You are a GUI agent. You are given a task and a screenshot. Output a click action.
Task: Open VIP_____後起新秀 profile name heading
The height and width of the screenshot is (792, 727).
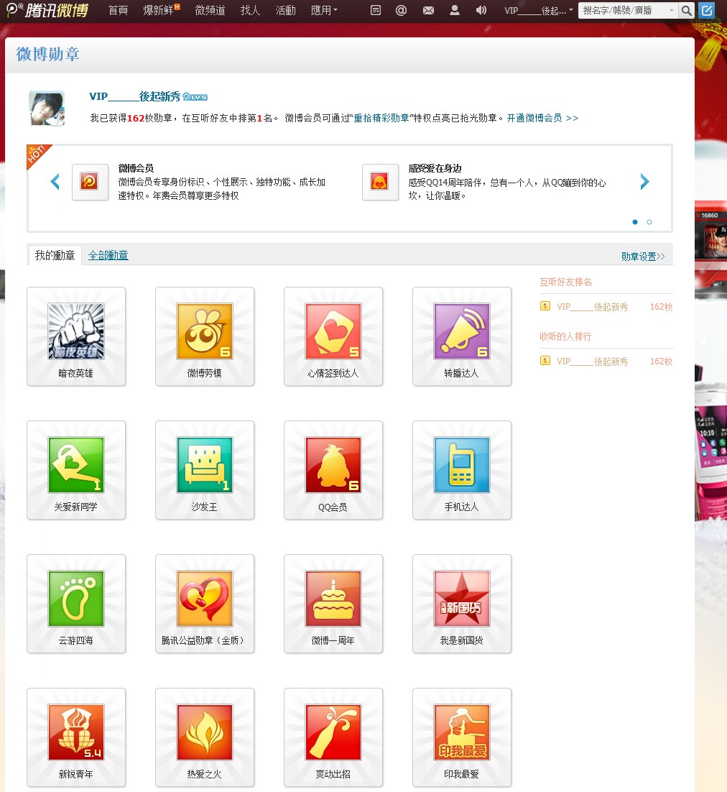coord(135,96)
